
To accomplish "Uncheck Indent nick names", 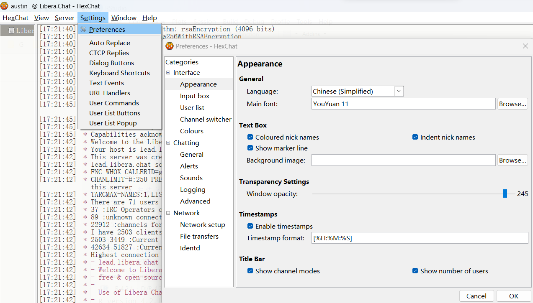I will (415, 137).
